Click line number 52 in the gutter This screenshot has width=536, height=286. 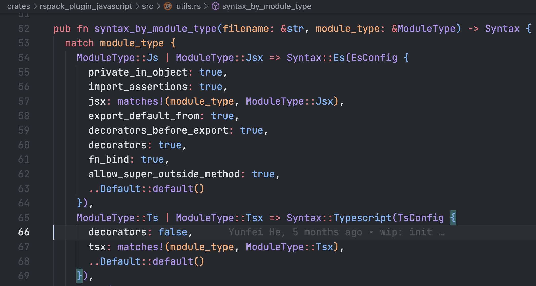(x=24, y=28)
